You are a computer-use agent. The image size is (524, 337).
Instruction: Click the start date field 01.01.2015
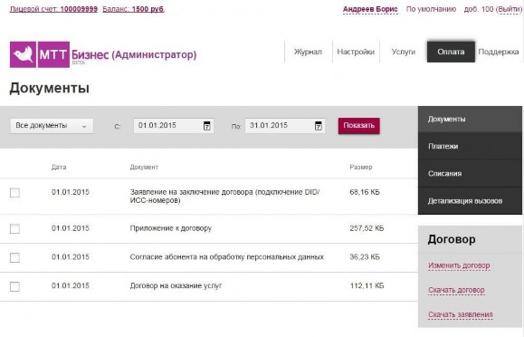pos(174,126)
